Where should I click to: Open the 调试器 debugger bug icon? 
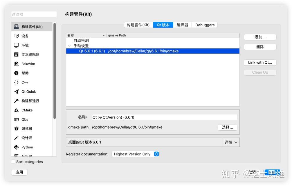click(16, 129)
